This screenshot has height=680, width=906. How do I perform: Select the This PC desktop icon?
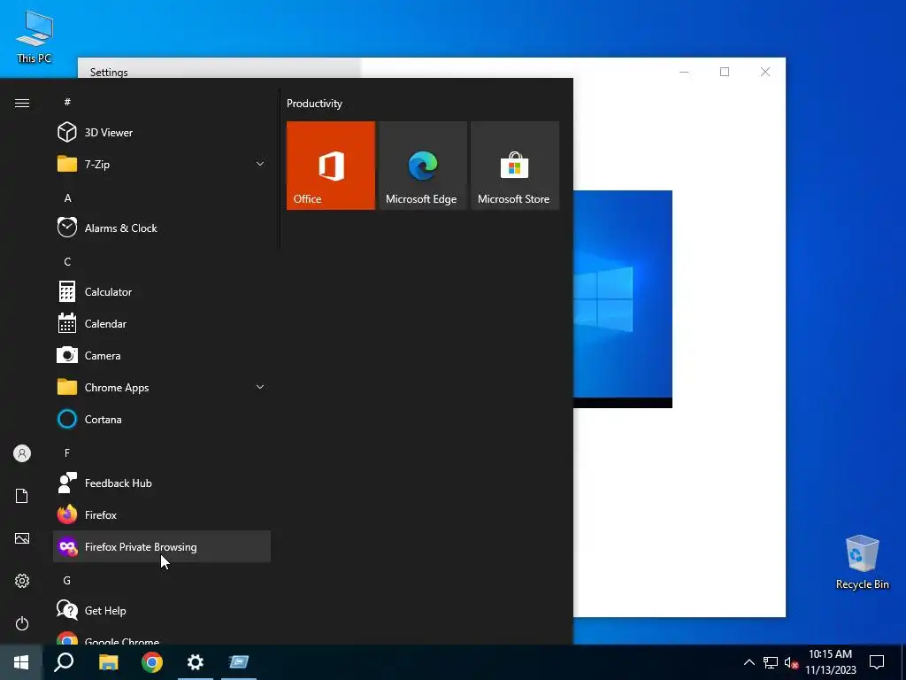click(35, 36)
